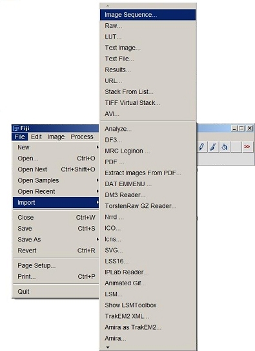Choose TrakEM2 XML... import option
The width and height of the screenshot is (255, 351).
pos(148,316)
